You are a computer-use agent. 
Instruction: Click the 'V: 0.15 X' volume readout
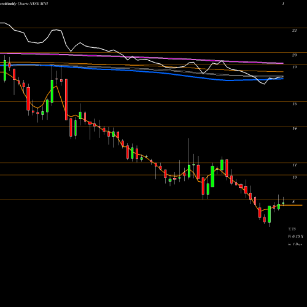click(x=295, y=236)
